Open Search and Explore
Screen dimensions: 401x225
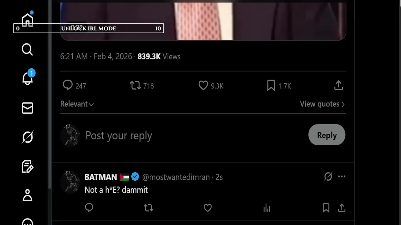(x=27, y=49)
